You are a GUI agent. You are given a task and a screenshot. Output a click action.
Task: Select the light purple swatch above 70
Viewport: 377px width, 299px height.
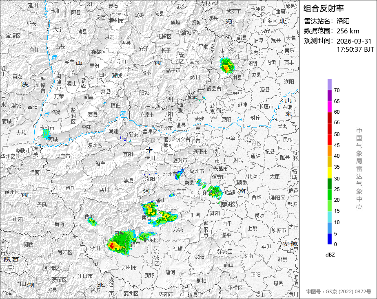[x=329, y=84]
